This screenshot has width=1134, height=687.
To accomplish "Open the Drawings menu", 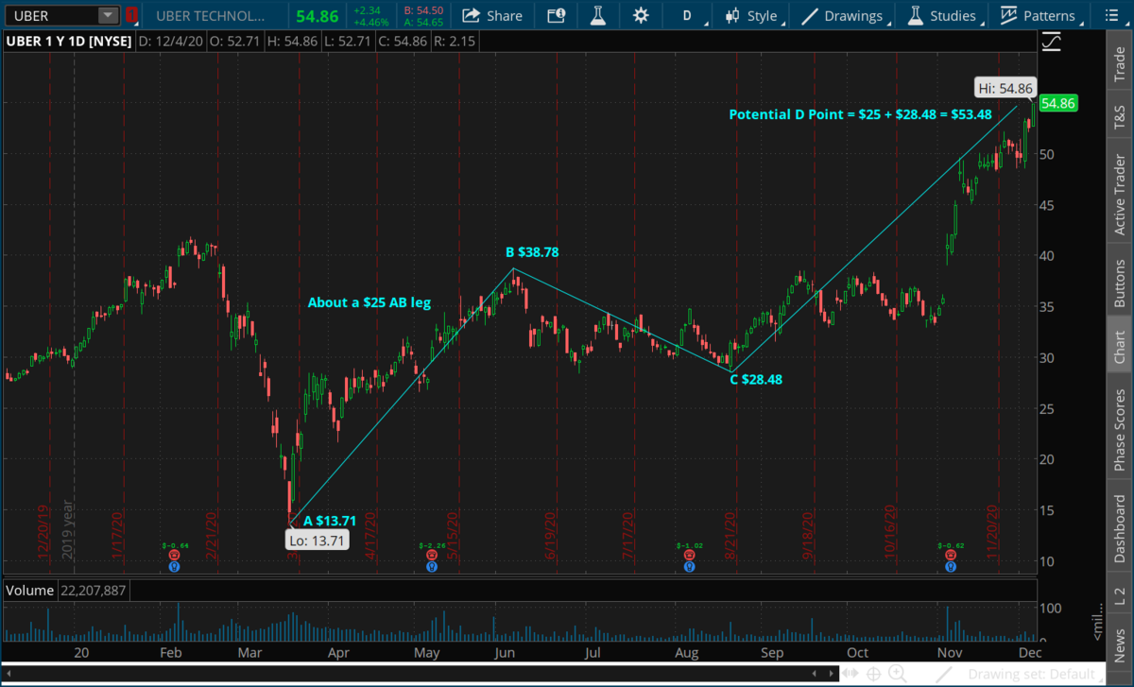I will 847,15.
